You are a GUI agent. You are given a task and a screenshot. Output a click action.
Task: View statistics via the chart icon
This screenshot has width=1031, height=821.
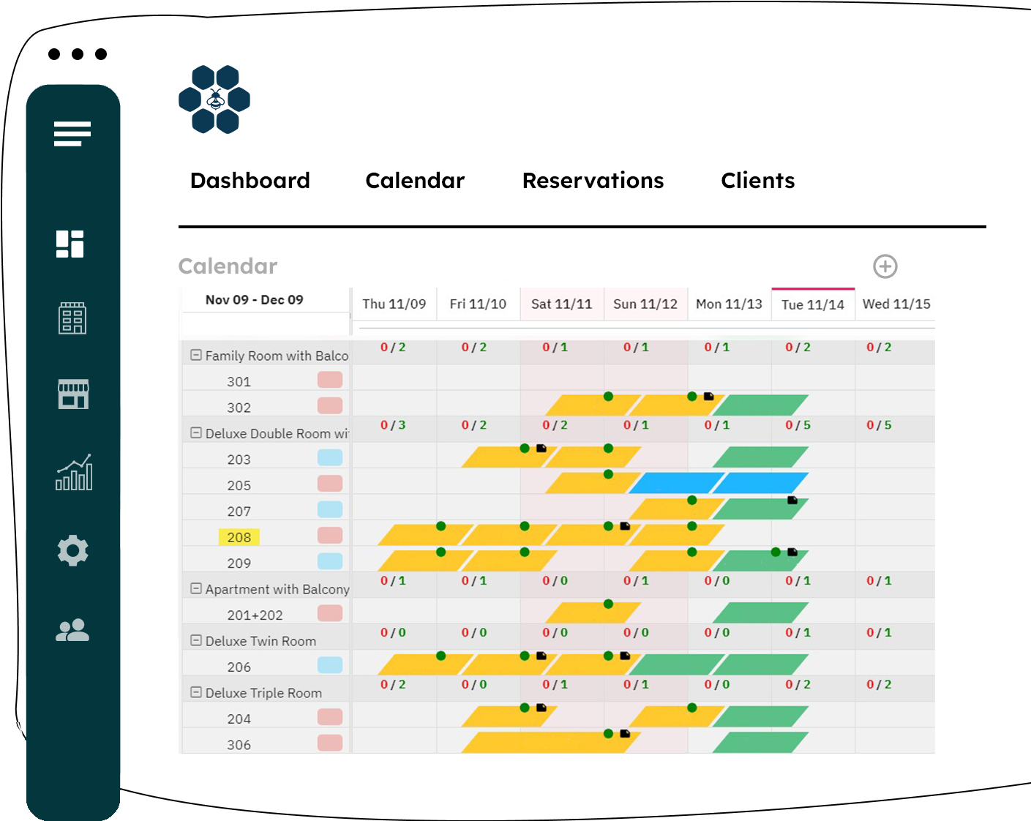tap(73, 474)
